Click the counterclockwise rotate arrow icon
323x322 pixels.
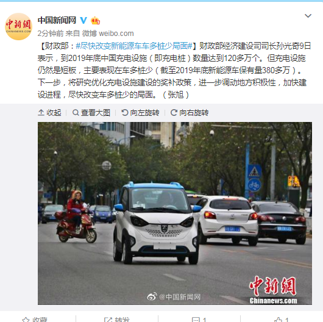click(x=124, y=113)
